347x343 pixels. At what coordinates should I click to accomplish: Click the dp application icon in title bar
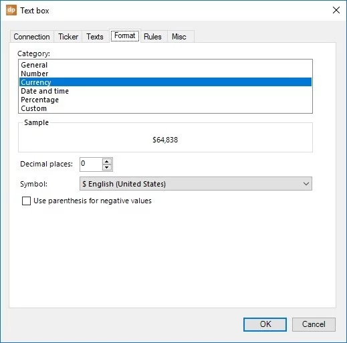pyautogui.click(x=11, y=10)
